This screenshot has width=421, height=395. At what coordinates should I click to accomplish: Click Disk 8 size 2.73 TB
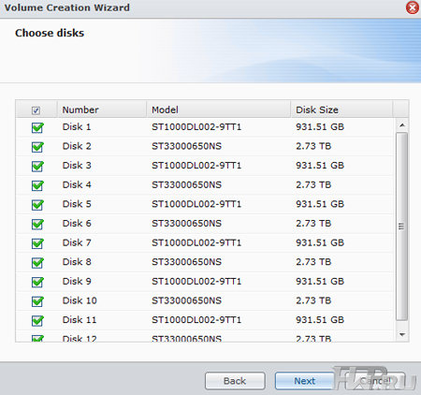click(x=313, y=262)
